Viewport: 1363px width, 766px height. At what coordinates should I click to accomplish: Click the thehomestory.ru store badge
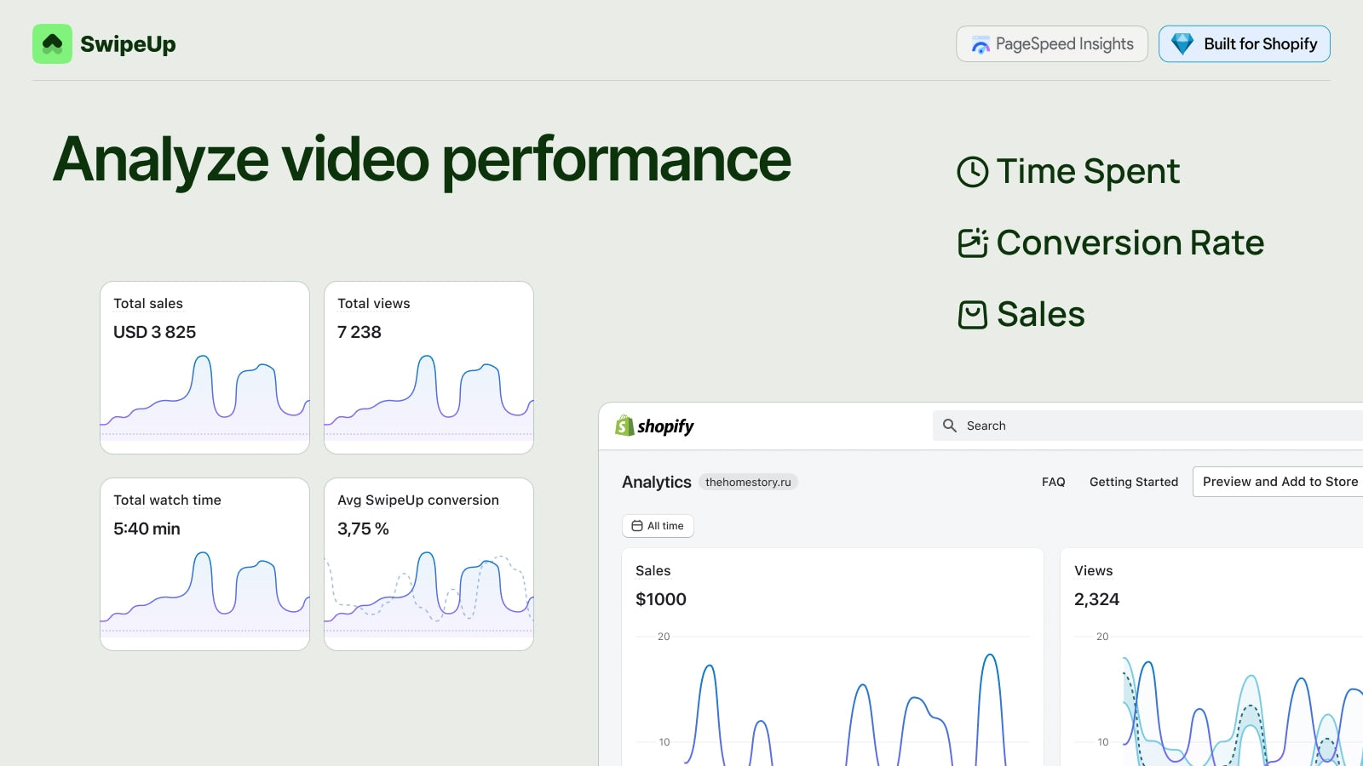748,482
